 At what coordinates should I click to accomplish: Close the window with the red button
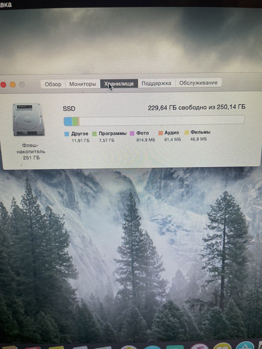[3, 85]
